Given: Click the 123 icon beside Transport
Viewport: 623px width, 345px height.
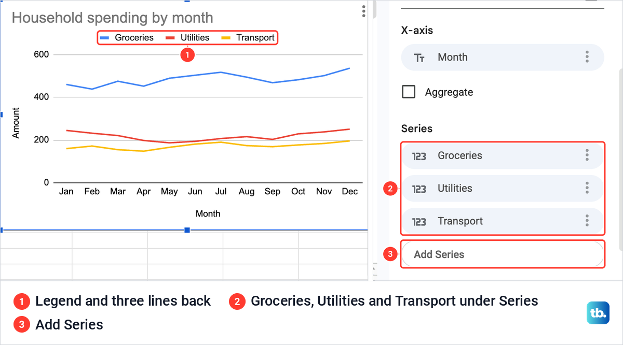Looking at the screenshot, I should (x=419, y=222).
